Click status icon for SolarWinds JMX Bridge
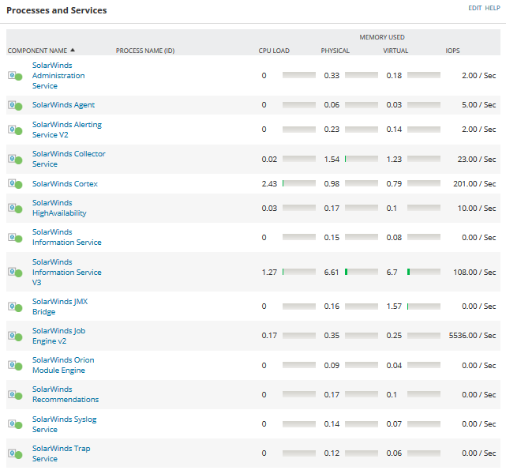This screenshot has width=506, height=474. pyautogui.click(x=15, y=307)
